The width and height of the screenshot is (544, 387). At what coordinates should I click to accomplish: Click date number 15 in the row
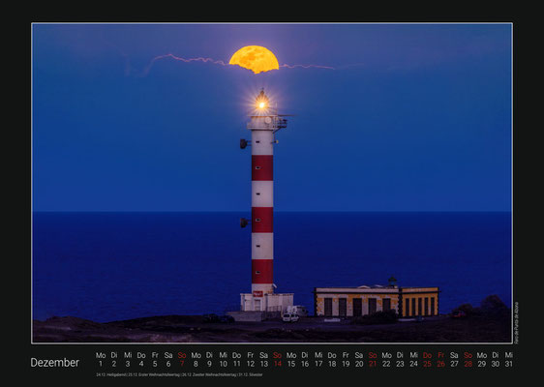pyautogui.click(x=291, y=364)
